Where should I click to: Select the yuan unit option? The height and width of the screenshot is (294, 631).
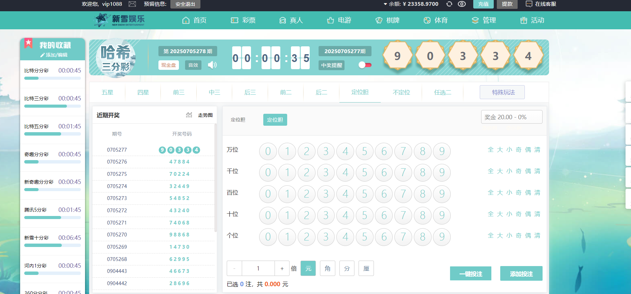click(308, 268)
